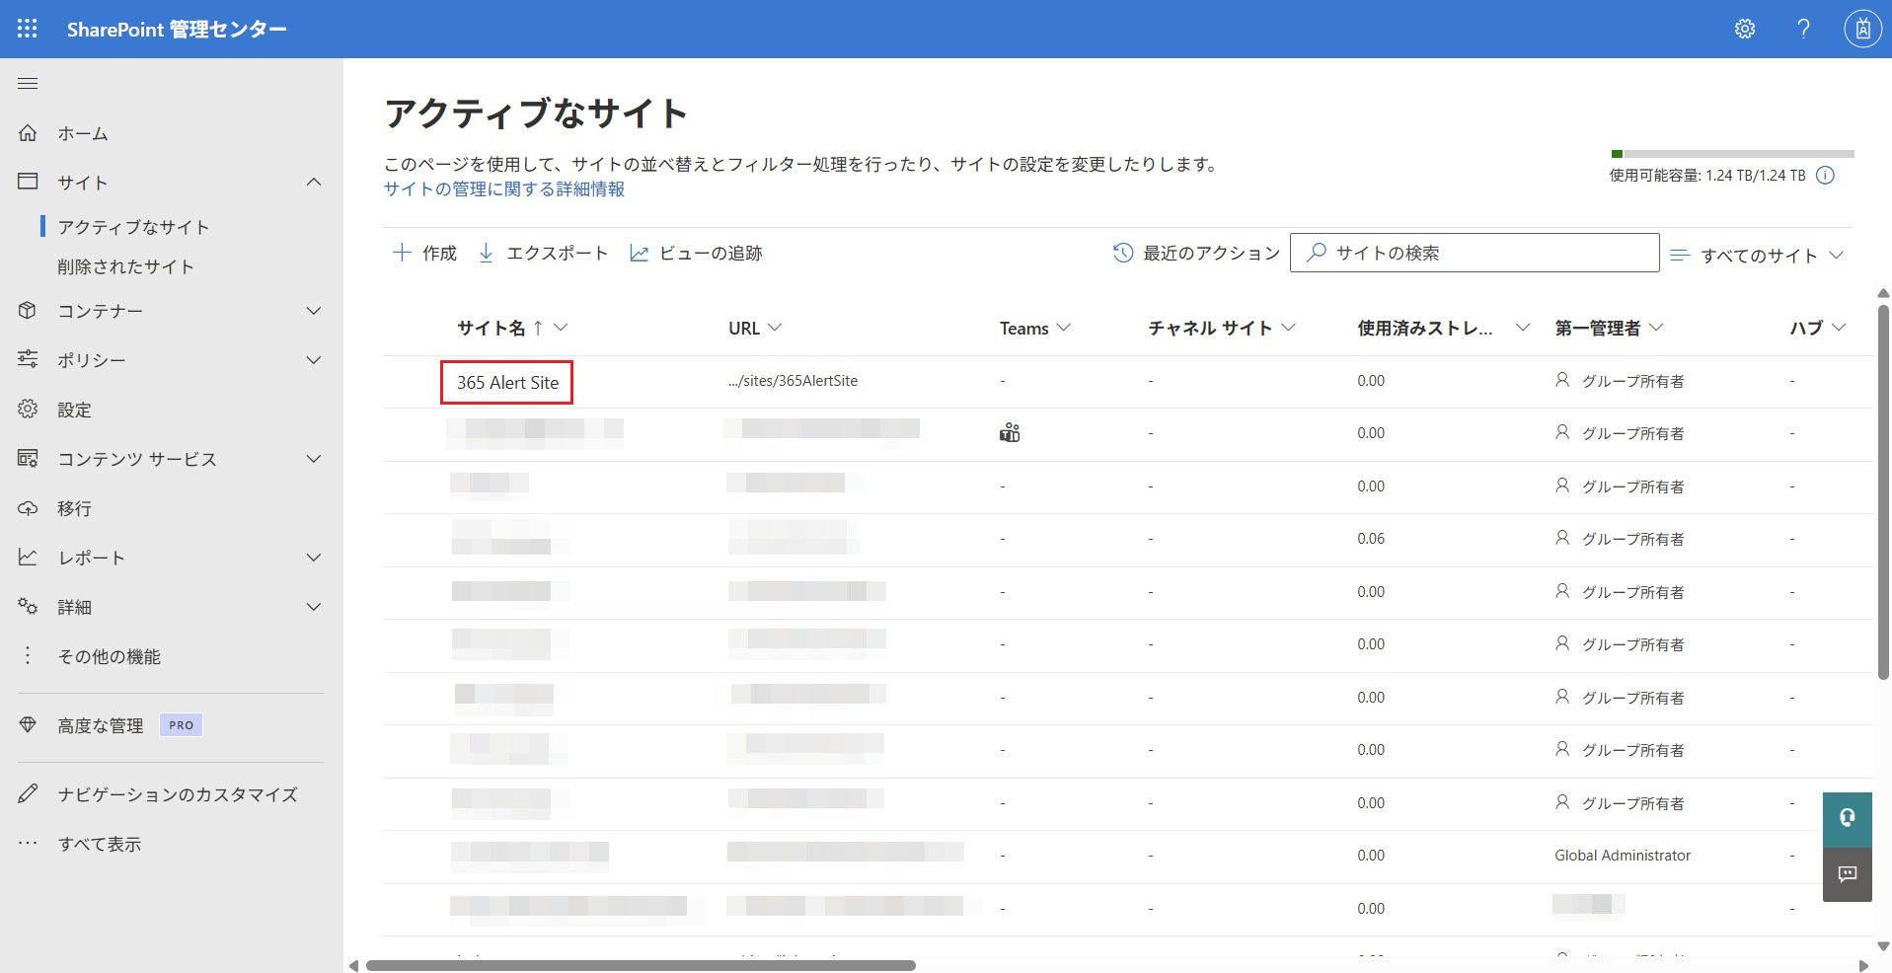Click the horizontal scrollbar at bottom
Screen dimensions: 1892x973
641,965
